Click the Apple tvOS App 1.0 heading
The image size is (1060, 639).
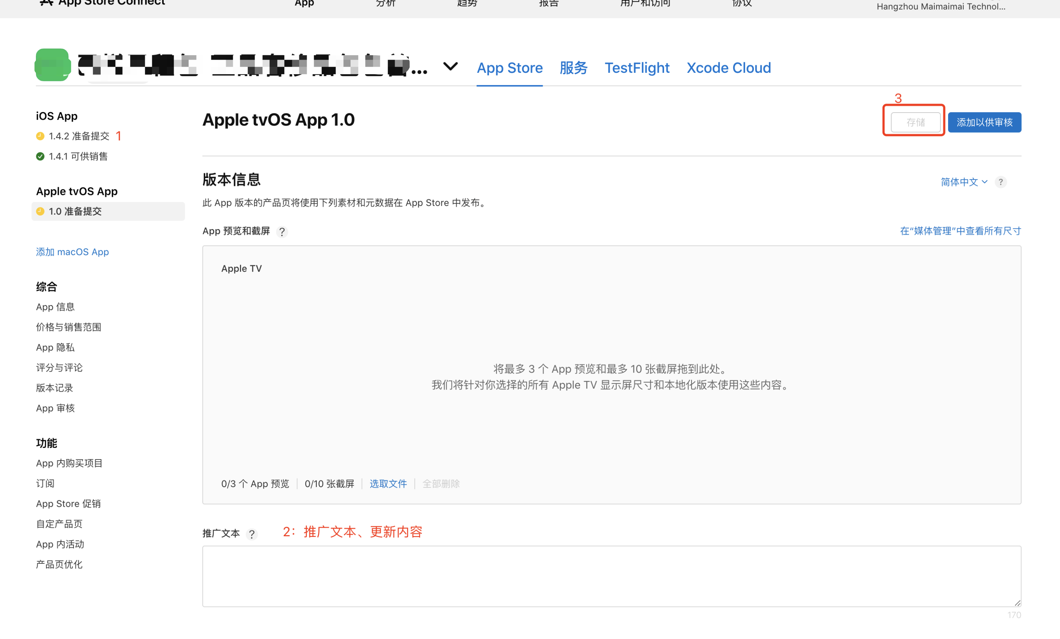tap(278, 120)
